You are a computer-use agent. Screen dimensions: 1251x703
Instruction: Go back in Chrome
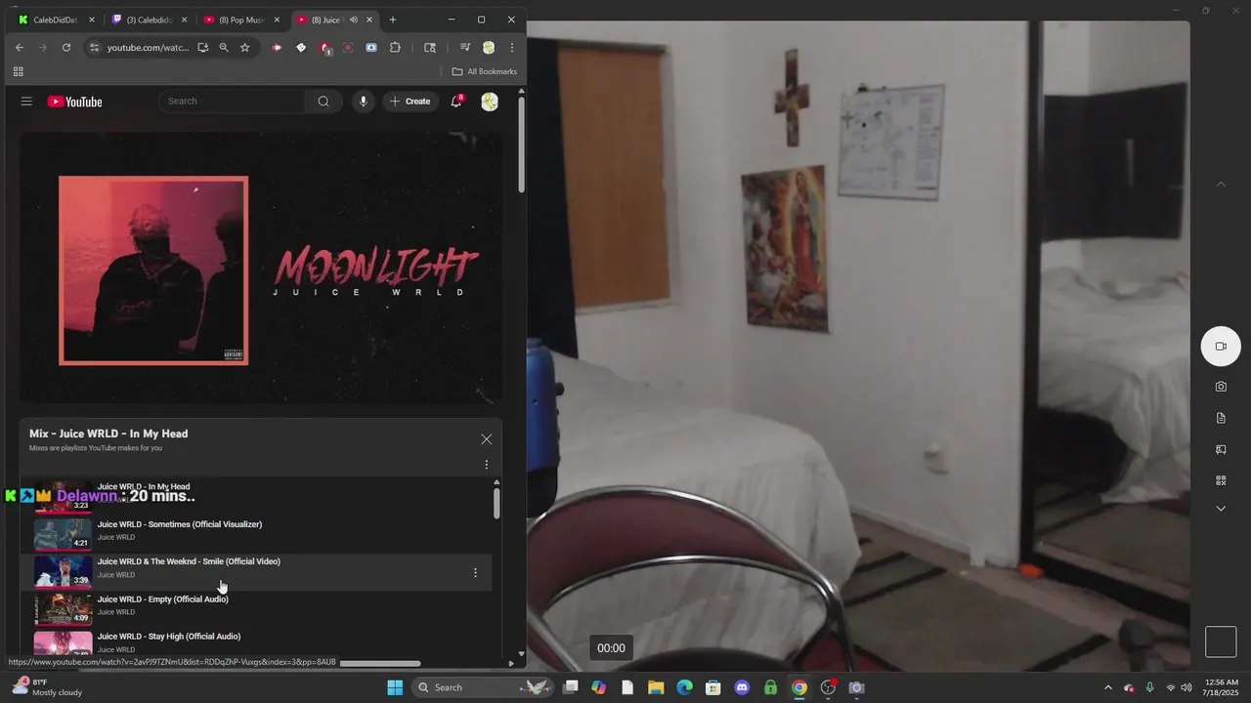click(x=20, y=47)
